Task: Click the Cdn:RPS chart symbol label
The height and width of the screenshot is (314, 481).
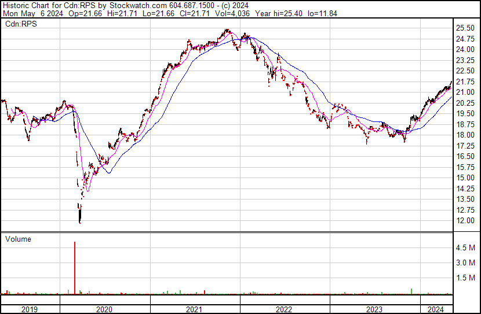Action: pos(21,24)
